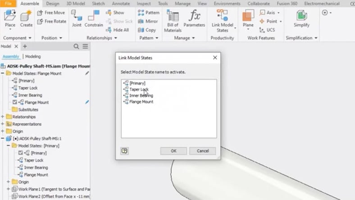
Task: Close the Link Model States dialog
Action: coord(215,58)
